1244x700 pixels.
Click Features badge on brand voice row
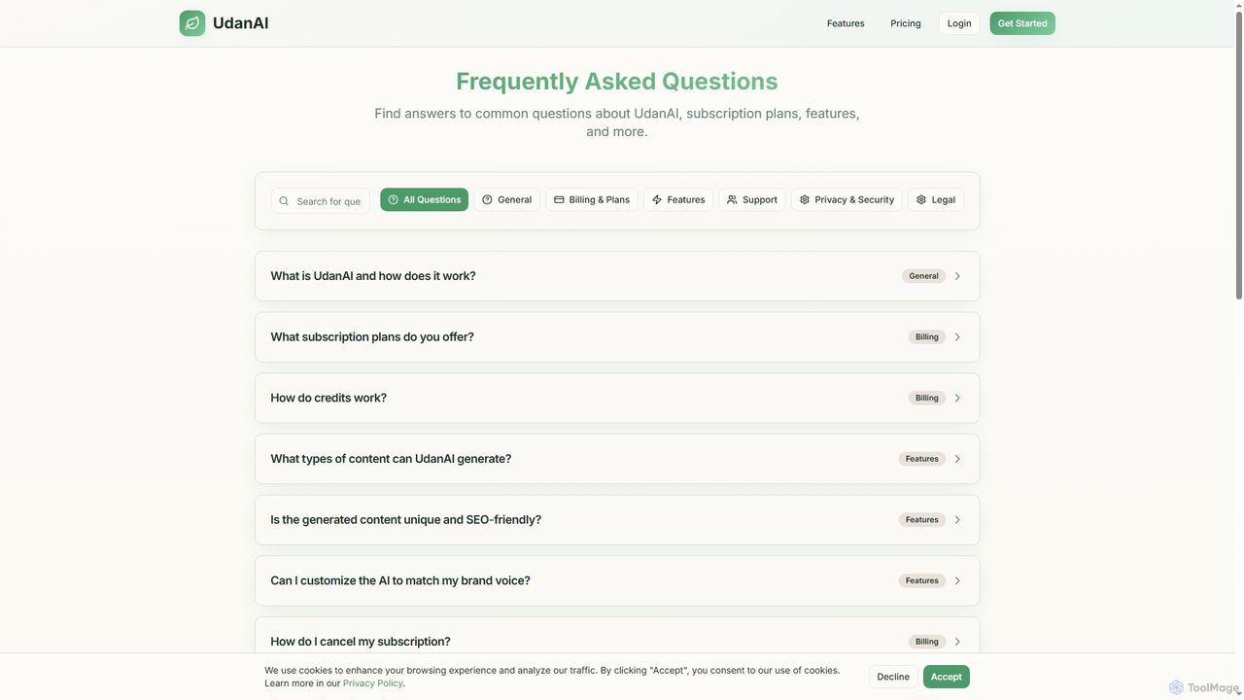click(x=922, y=580)
